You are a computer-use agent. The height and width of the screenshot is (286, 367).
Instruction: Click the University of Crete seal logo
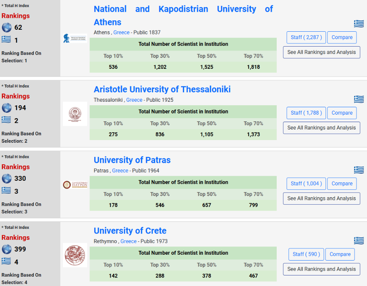click(75, 255)
